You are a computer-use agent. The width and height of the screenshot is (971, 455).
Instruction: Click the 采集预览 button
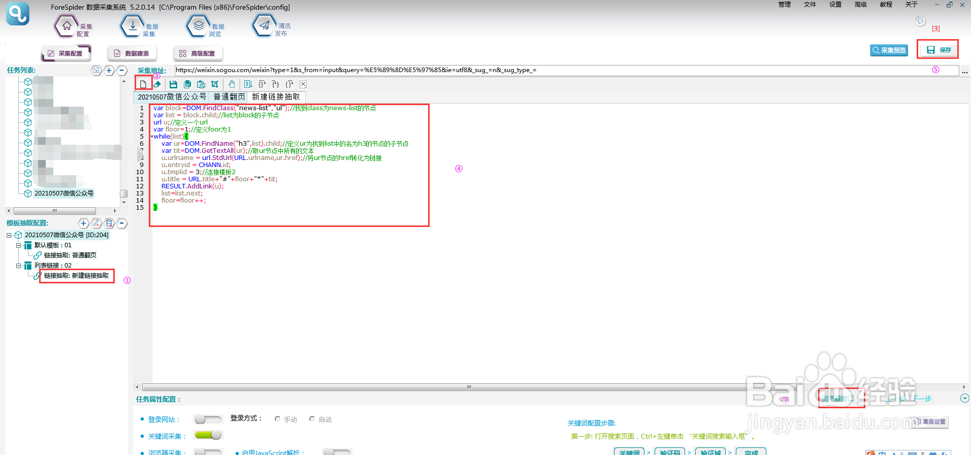(x=889, y=50)
